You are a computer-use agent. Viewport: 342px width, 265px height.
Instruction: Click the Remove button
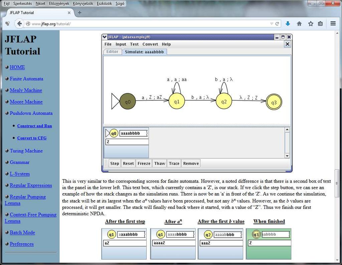coord(191,163)
